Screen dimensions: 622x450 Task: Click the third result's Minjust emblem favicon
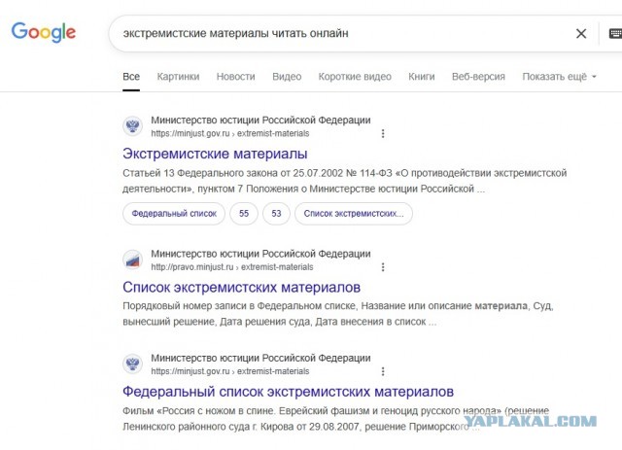point(132,363)
